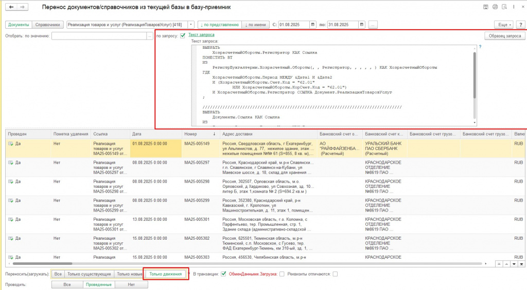Click the 'Пометка удаления' column header
Image resolution: width=527 pixels, height=290 pixels.
click(71, 134)
